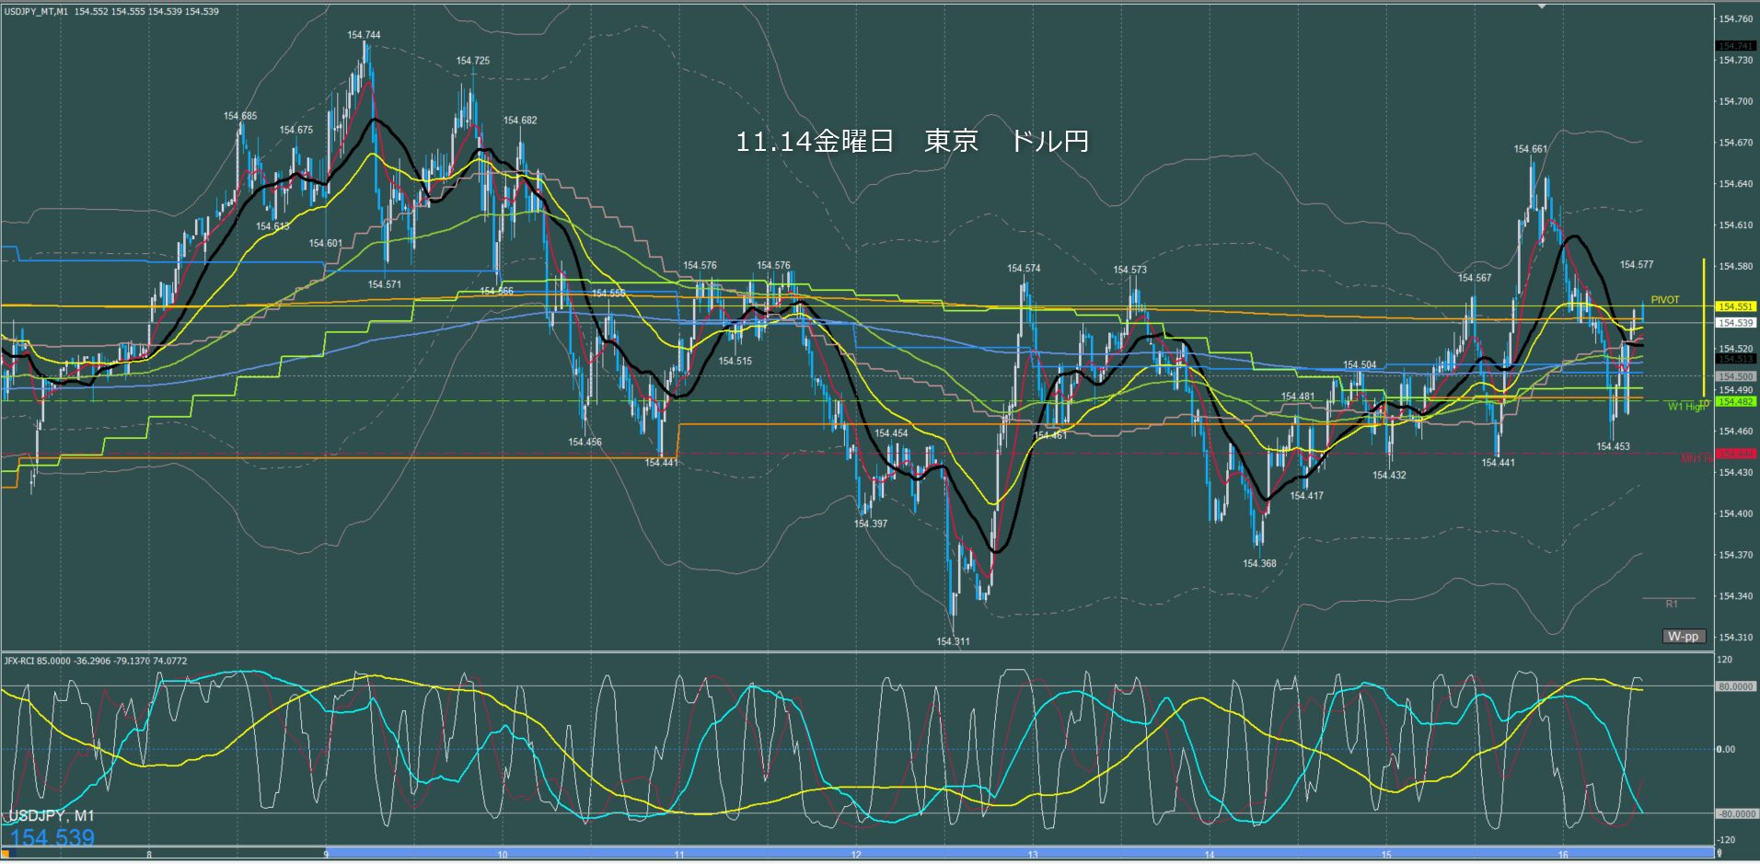Select the 11.14金曜日 東京 ドル円 title text
Viewport: 1760px width, 864px height.
click(911, 141)
